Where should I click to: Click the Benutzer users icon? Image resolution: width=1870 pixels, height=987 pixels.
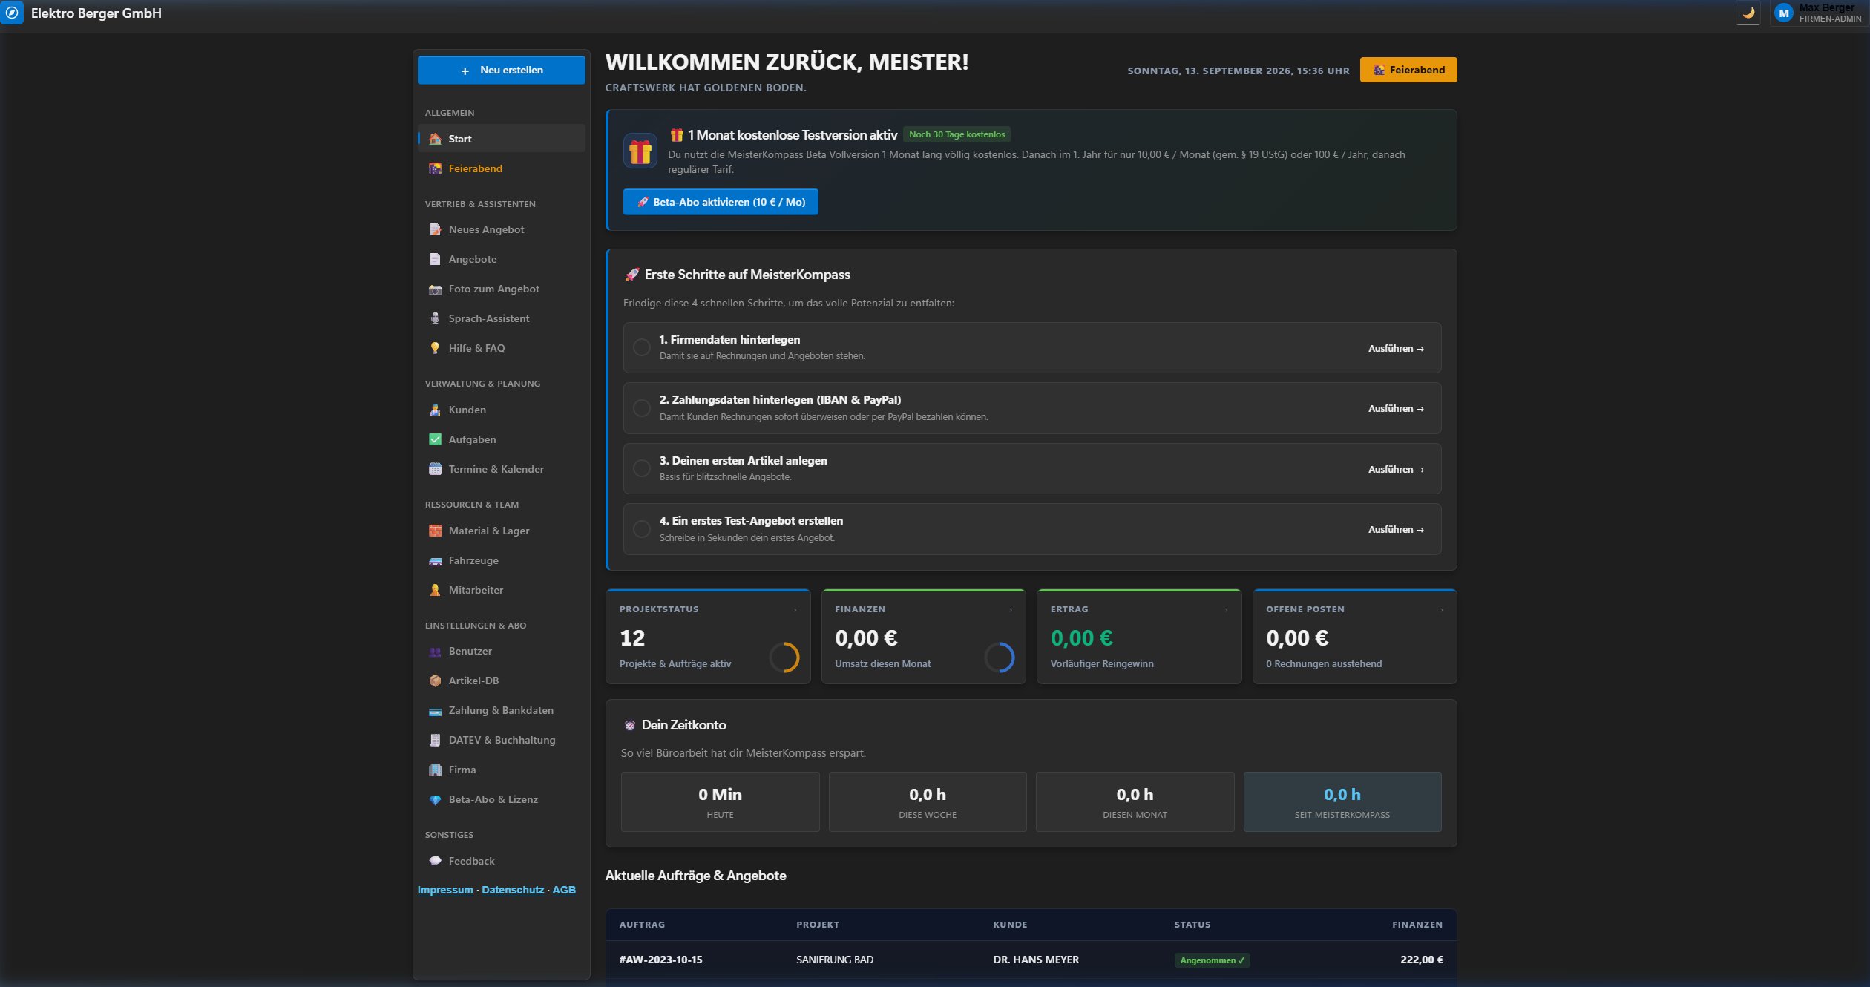click(x=435, y=651)
